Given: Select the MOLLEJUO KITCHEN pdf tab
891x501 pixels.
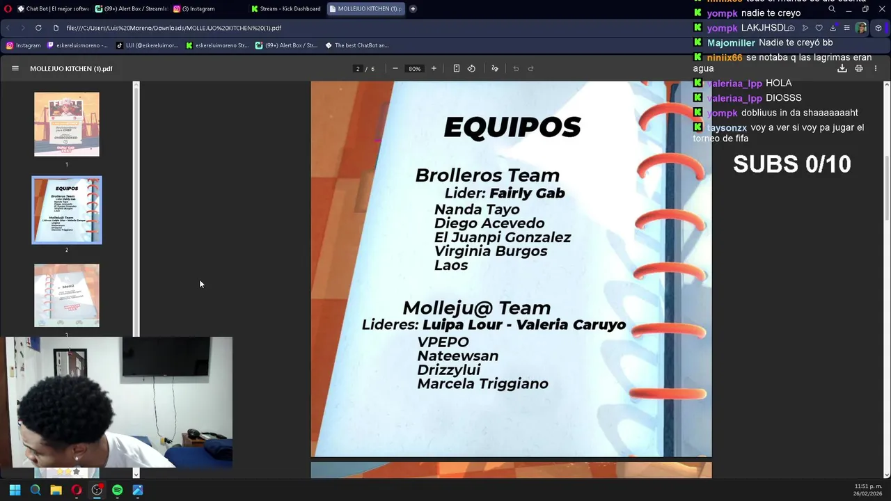Looking at the screenshot, I should point(365,8).
